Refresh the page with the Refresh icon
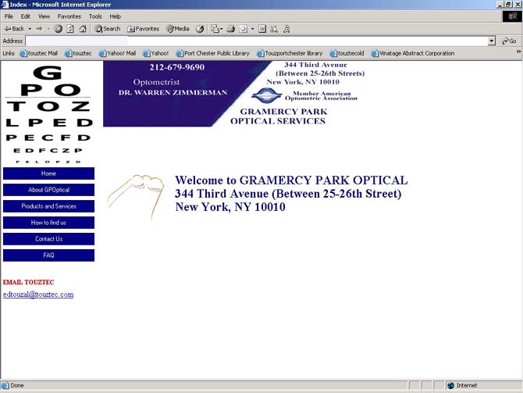The image size is (523, 393). click(x=70, y=29)
